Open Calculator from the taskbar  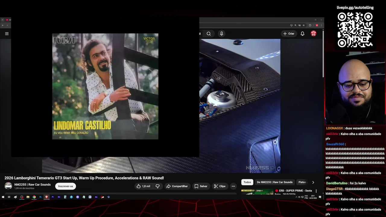pos(65,197)
